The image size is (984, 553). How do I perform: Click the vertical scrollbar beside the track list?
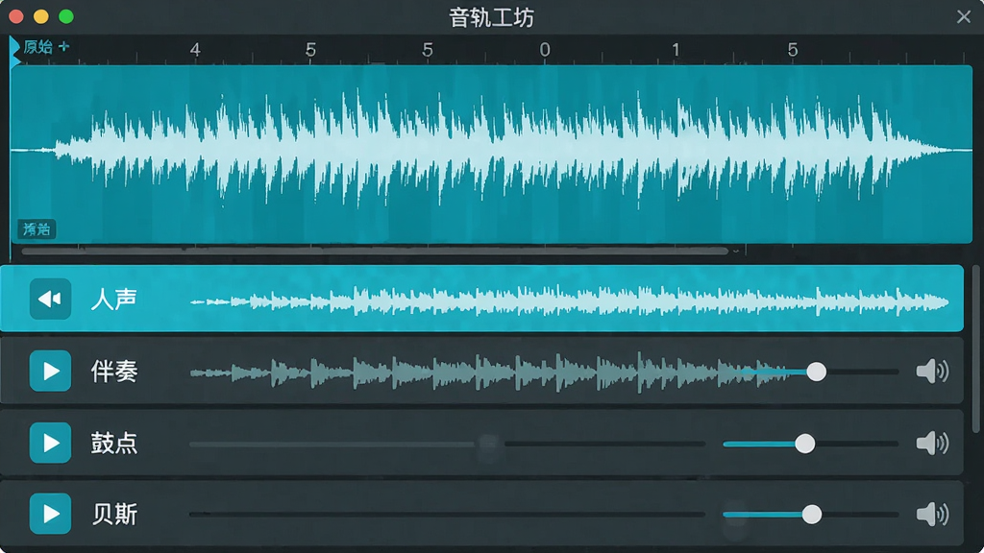coord(976,349)
